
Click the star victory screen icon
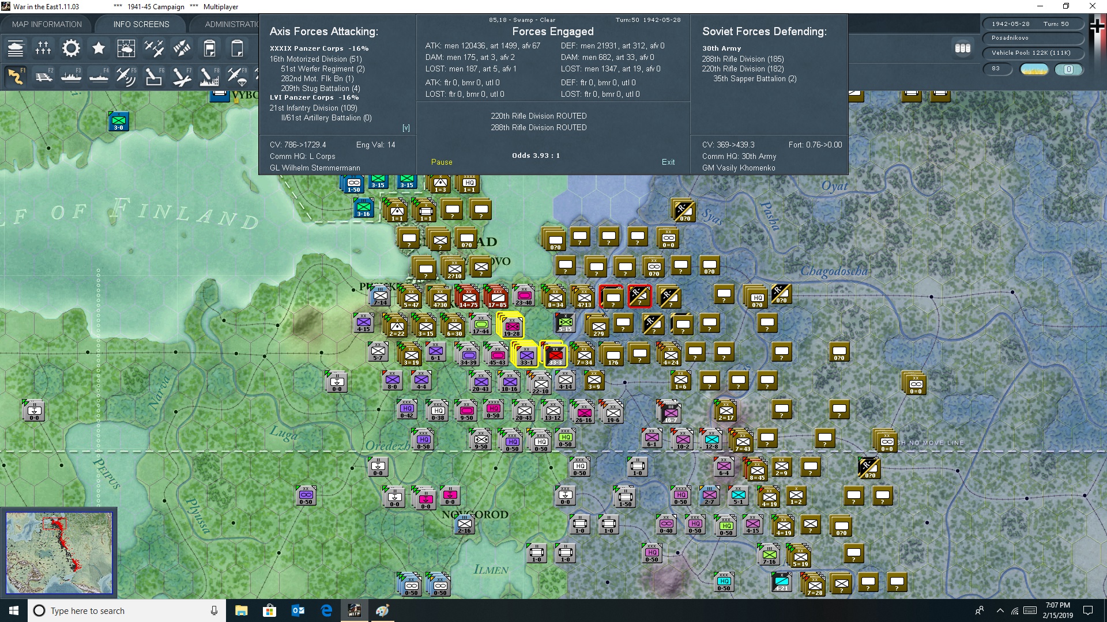(x=99, y=48)
